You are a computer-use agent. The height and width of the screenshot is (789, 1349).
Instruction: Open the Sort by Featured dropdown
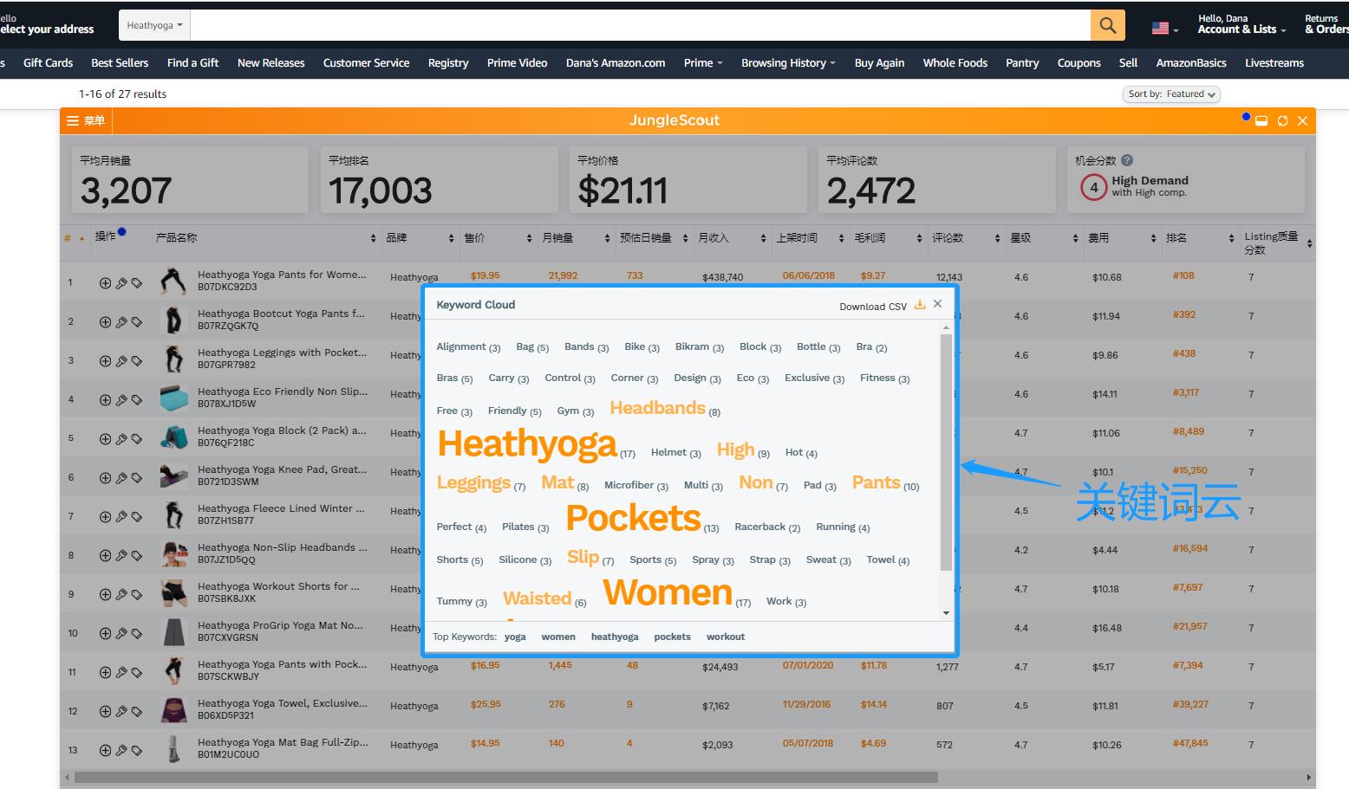[x=1171, y=94]
